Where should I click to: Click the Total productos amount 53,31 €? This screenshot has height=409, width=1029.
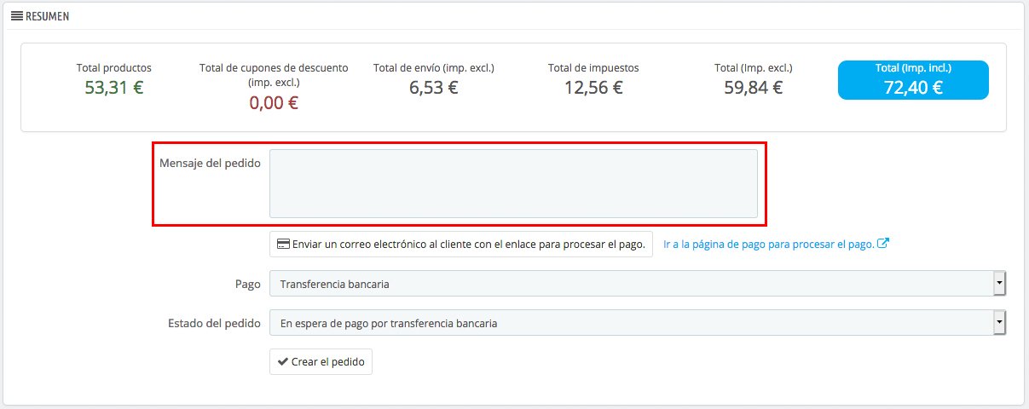pyautogui.click(x=114, y=86)
